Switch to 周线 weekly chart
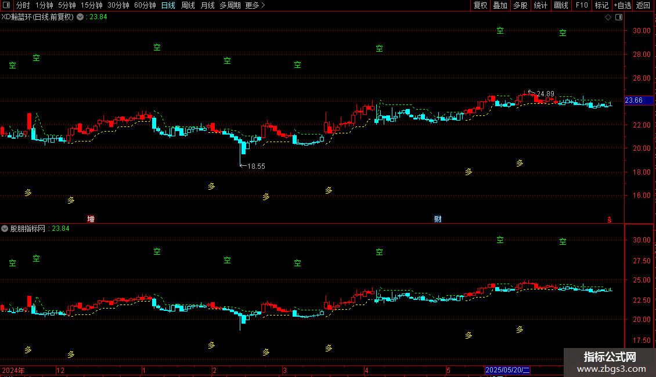 pyautogui.click(x=188, y=5)
